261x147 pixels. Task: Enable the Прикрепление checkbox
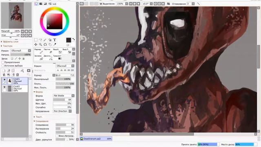pyautogui.click(x=3, y=62)
